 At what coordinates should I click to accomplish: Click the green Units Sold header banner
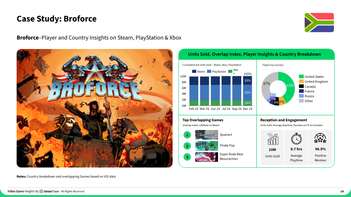[257, 54]
